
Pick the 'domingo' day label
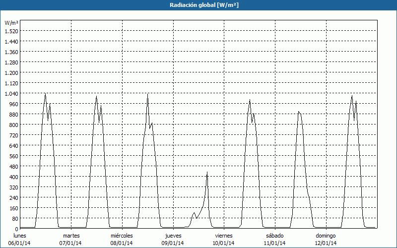coord(326,236)
